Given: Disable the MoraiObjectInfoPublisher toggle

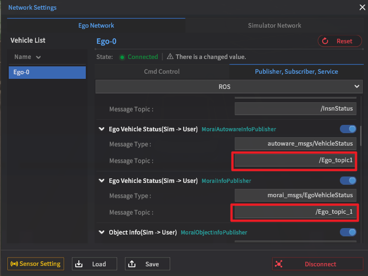Looking at the screenshot, I should click(348, 232).
